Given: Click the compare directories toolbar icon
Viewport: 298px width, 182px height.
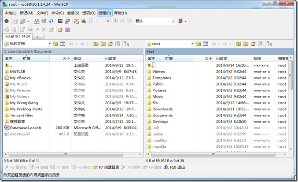Looking at the screenshot, I should coord(37,21).
